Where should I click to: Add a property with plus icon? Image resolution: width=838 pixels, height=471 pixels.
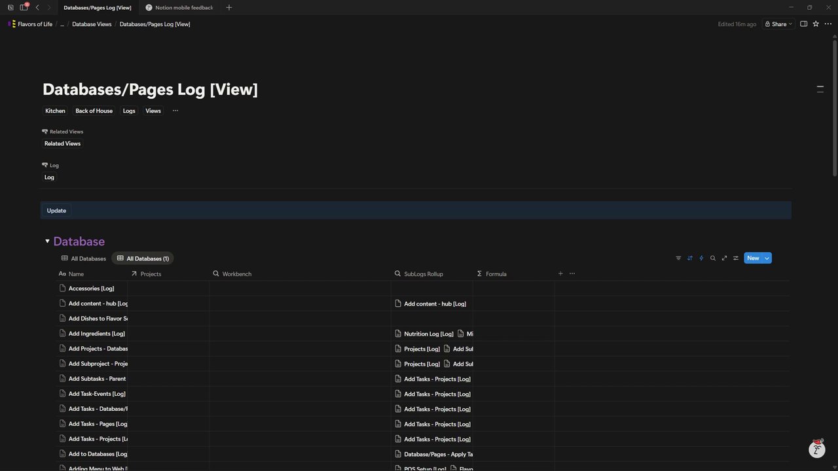click(560, 274)
